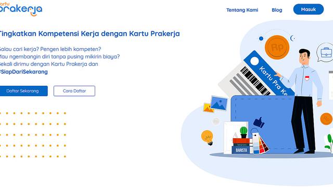Viewport: 333px width, 187px height.
Task: Open the Cara Daftar guide button
Action: [74, 91]
